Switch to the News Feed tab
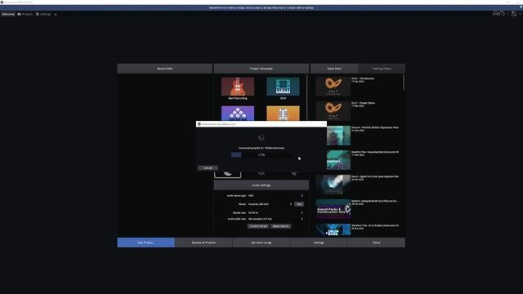Viewport: 523px width, 294px height. point(334,69)
